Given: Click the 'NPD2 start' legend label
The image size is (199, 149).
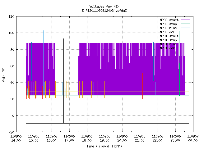Looking at the screenshot, I should point(169,20).
